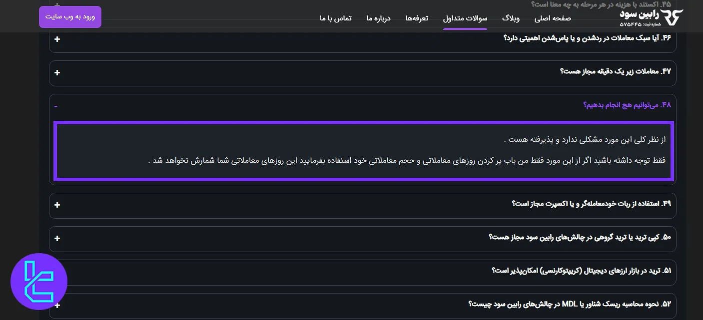
Task: Expand question 49 about trading robots
Action: 56,205
